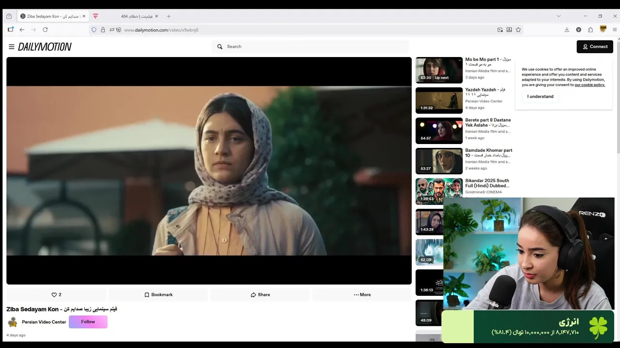
Task: Bookmark this page with the star icon
Action: (x=518, y=30)
